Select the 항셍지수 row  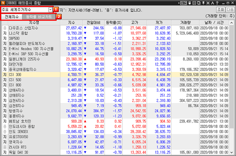tap(115, 111)
